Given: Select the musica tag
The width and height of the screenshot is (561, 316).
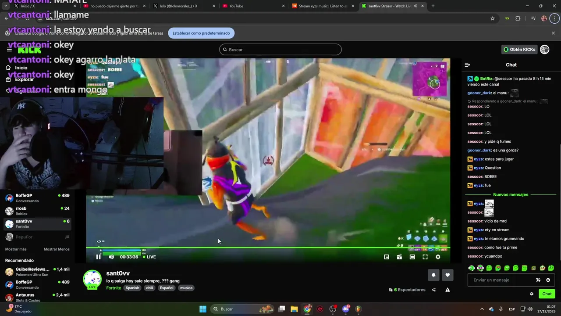Looking at the screenshot, I should pos(186,288).
